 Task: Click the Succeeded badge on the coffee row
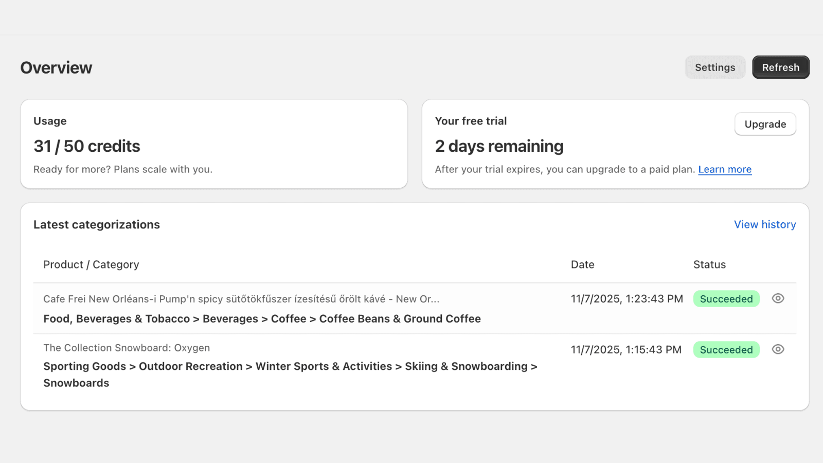[x=726, y=298]
